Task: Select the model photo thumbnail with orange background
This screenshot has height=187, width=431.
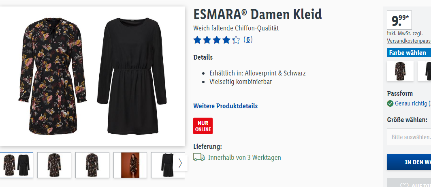Action: point(130,165)
